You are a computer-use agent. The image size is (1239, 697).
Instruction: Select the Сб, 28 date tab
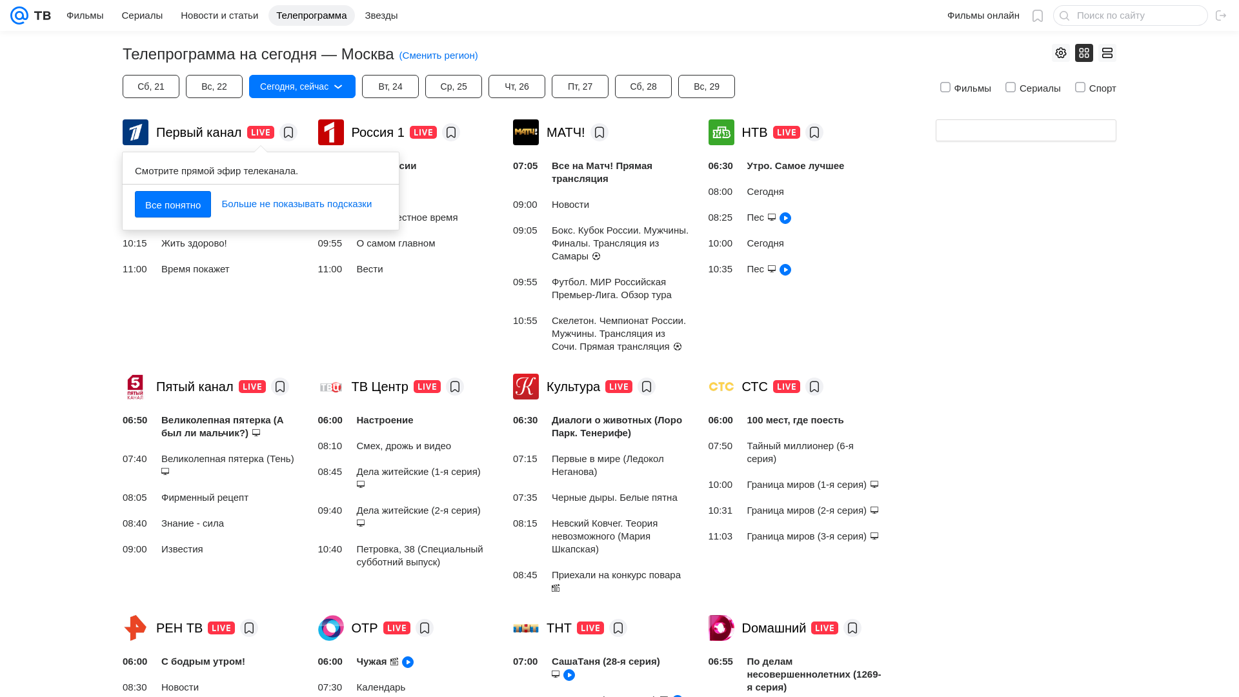[643, 86]
